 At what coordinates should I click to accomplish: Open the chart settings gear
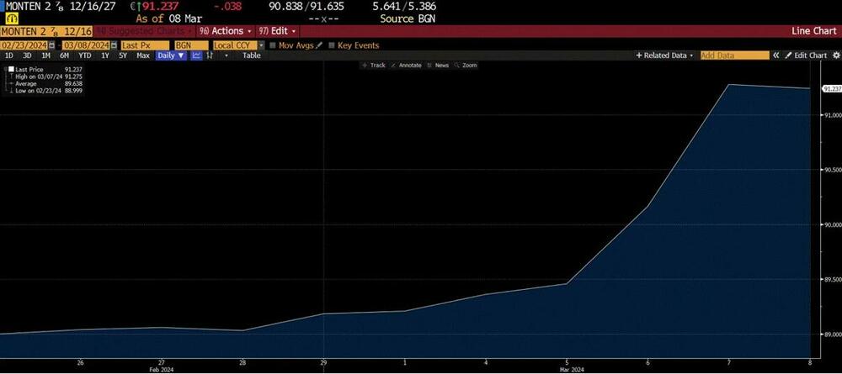tap(836, 55)
